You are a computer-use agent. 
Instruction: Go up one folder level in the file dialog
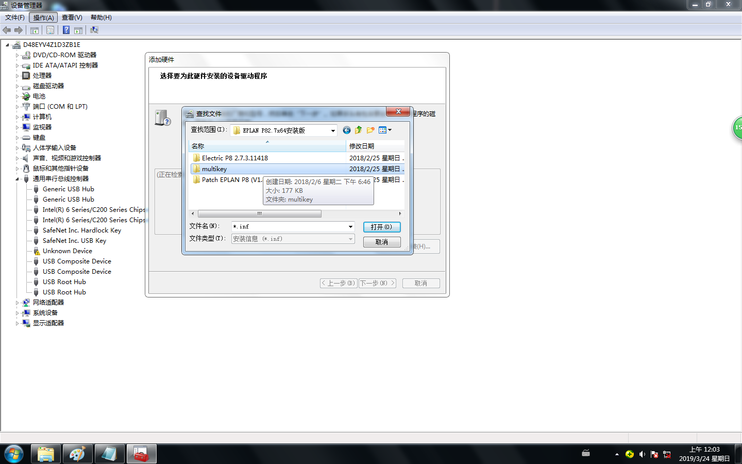click(358, 130)
